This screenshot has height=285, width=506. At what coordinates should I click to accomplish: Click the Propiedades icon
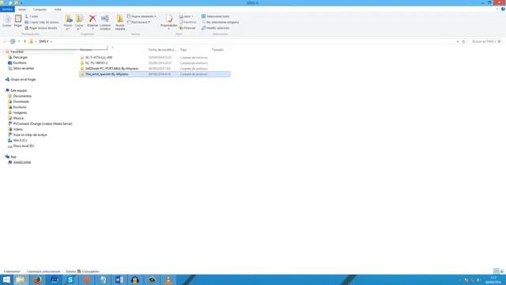168,19
